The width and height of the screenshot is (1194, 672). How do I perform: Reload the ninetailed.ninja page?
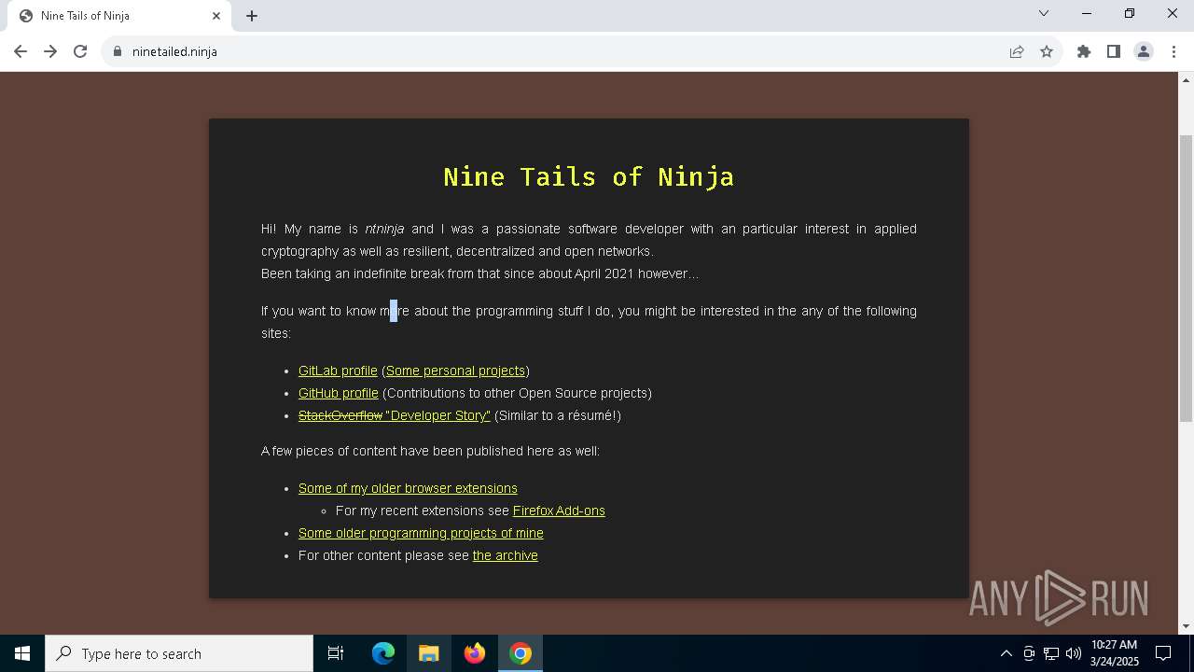(x=80, y=51)
